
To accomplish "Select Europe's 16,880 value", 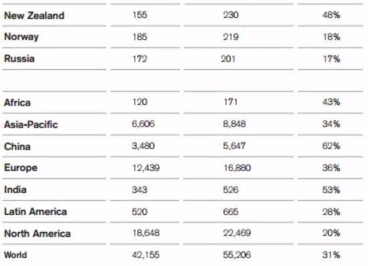I will point(237,168).
